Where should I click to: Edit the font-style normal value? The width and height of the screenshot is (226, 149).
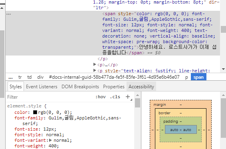pos(54,135)
